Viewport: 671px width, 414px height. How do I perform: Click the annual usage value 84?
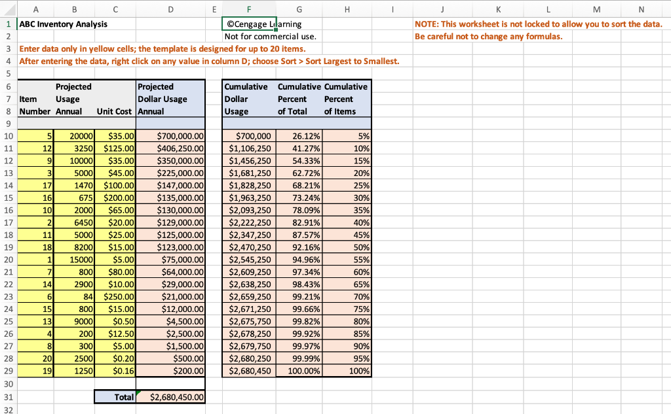coord(74,297)
